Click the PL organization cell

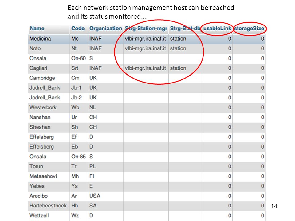pyautogui.click(x=92, y=166)
